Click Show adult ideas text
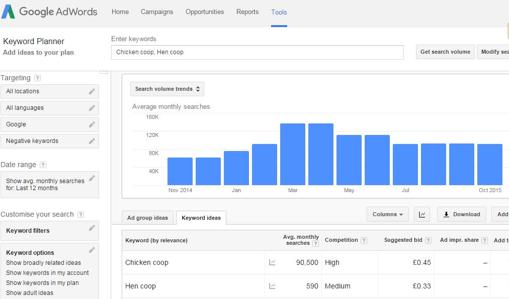Screen dimensions: 509x299 click(x=30, y=293)
